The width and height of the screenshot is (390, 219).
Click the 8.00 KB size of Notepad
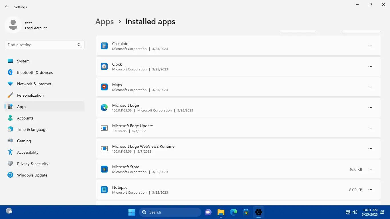[356, 190]
